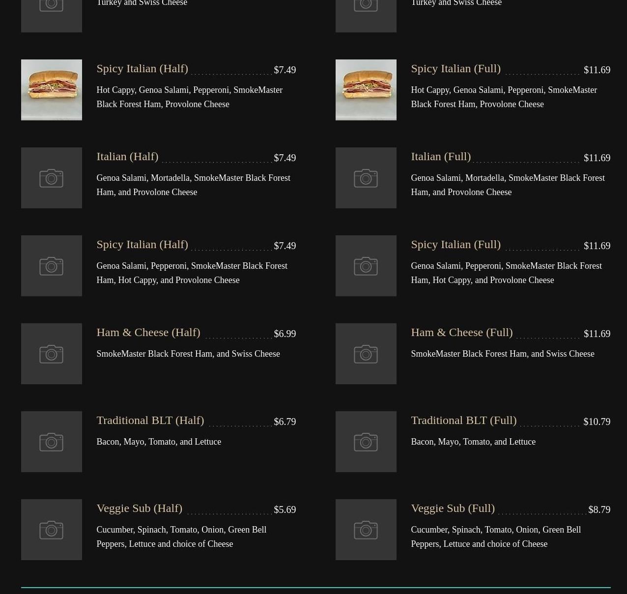Open the Spicy Italian (Half) sandwich photo
627x594 pixels.
pos(51,90)
